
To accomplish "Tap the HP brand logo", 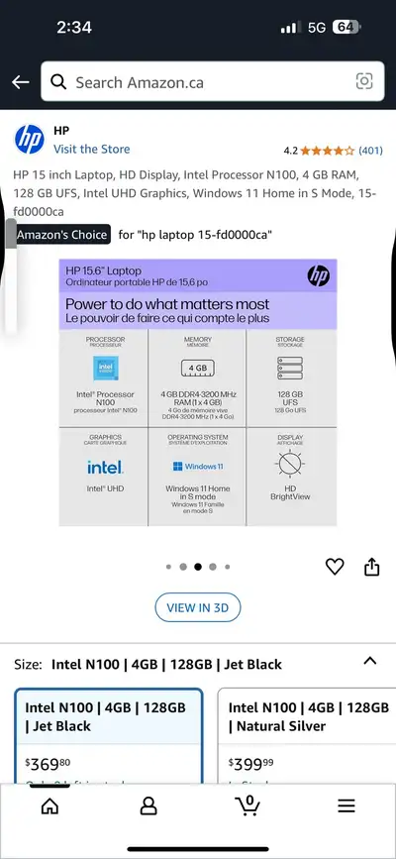I will tap(29, 141).
